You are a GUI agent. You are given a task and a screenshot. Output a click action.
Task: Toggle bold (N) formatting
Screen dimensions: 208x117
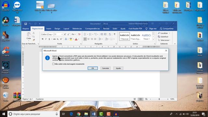(x=43, y=39)
